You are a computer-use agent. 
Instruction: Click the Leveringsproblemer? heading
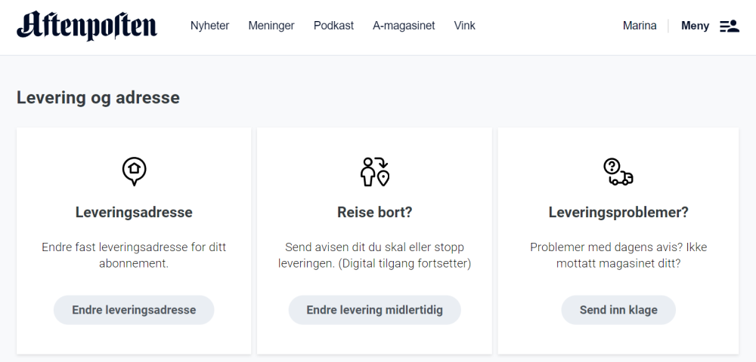click(x=618, y=213)
